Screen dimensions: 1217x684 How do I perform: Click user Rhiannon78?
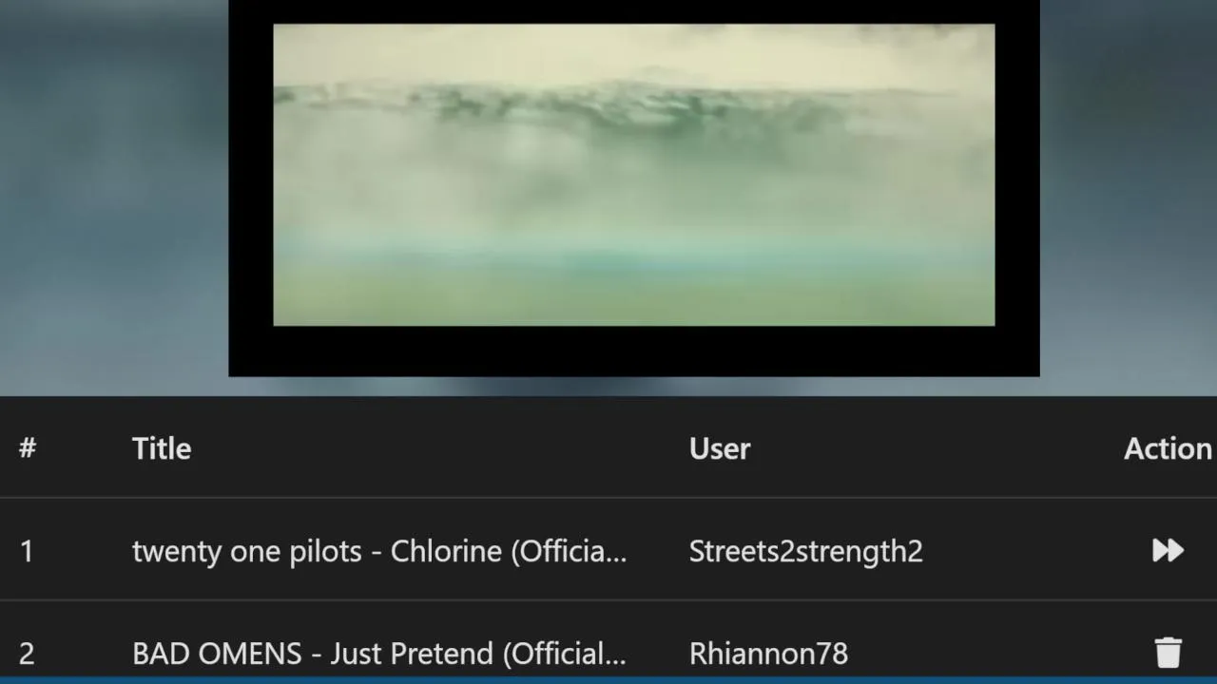(x=768, y=654)
